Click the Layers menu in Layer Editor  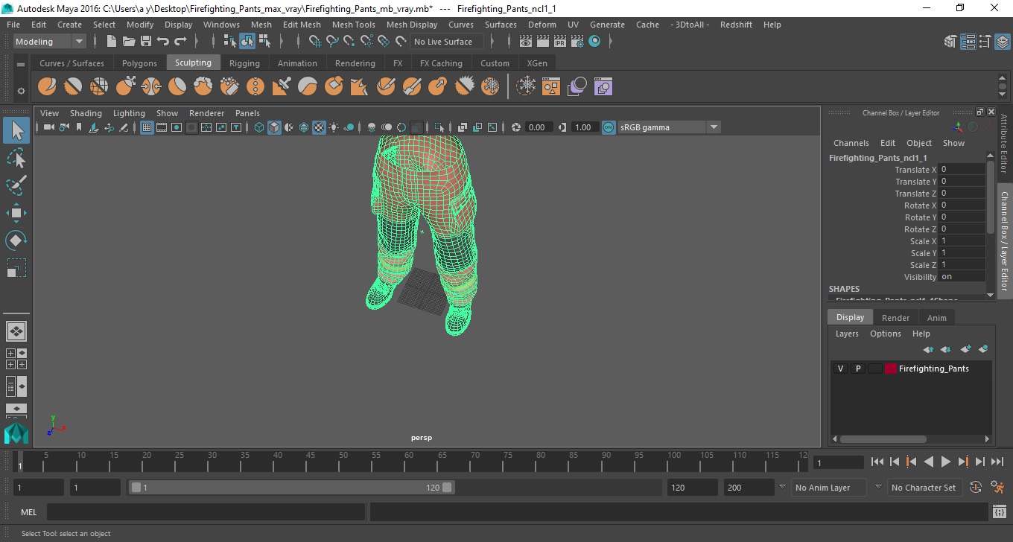[846, 334]
